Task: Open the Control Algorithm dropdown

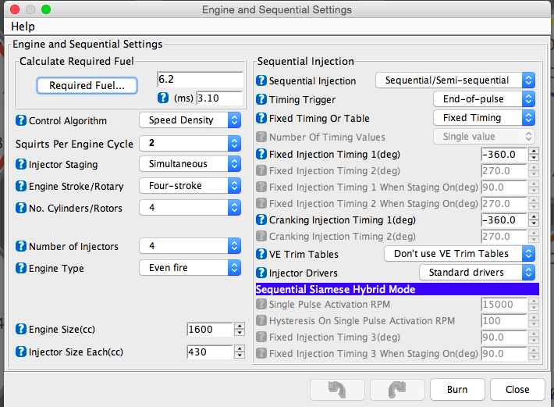Action: pos(190,120)
